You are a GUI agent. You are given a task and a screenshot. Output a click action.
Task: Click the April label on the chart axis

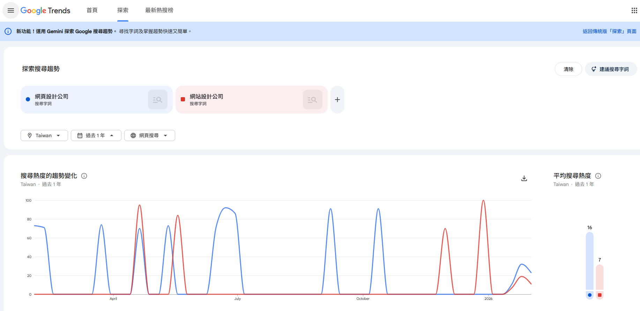pyautogui.click(x=113, y=299)
